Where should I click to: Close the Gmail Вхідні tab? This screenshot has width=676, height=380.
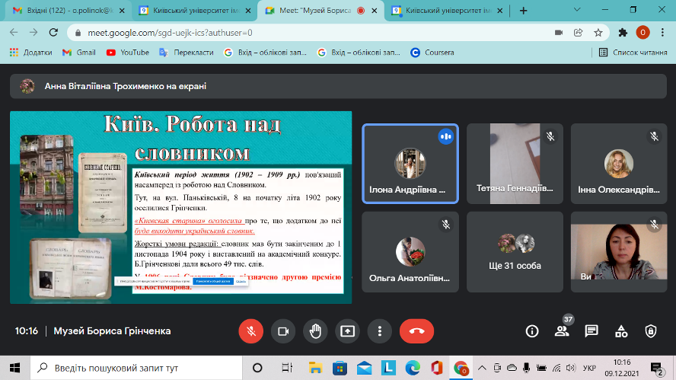coord(122,11)
